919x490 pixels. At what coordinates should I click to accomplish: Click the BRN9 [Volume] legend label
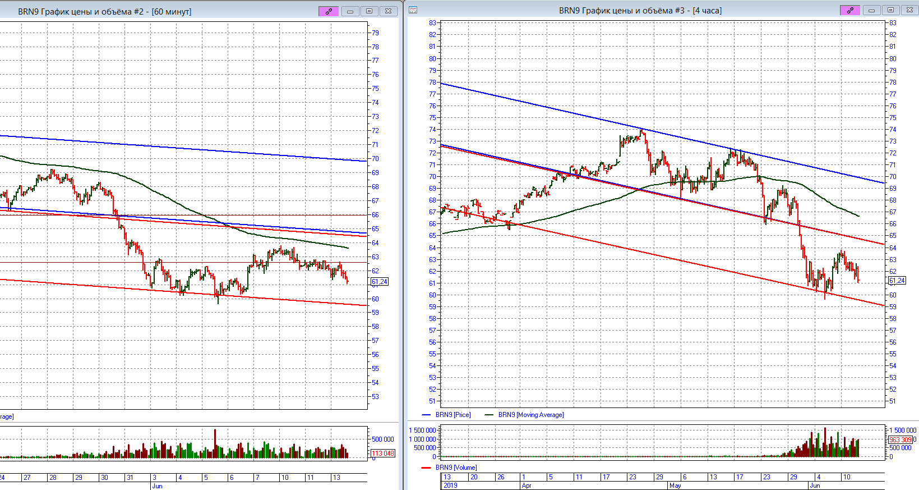(x=456, y=468)
